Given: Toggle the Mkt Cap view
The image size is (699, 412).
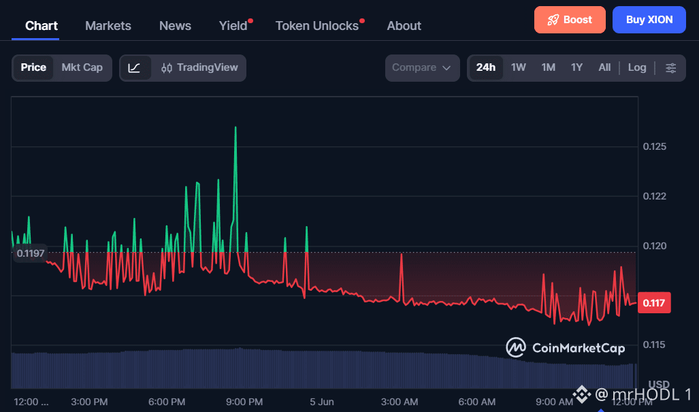Looking at the screenshot, I should pyautogui.click(x=82, y=68).
